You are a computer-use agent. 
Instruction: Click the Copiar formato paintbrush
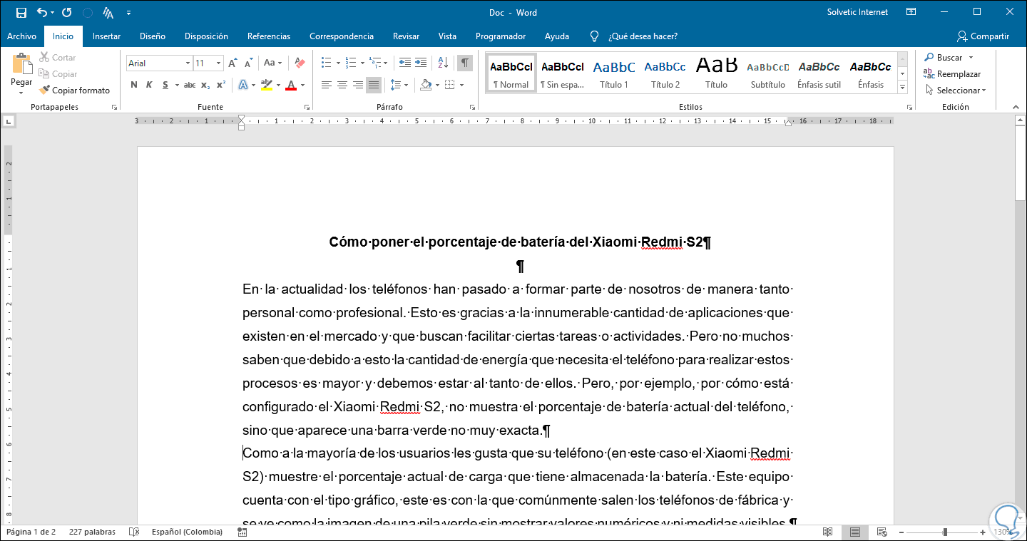tap(74, 91)
